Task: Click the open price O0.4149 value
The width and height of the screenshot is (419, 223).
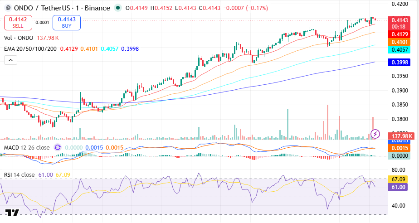Action: (x=136, y=8)
